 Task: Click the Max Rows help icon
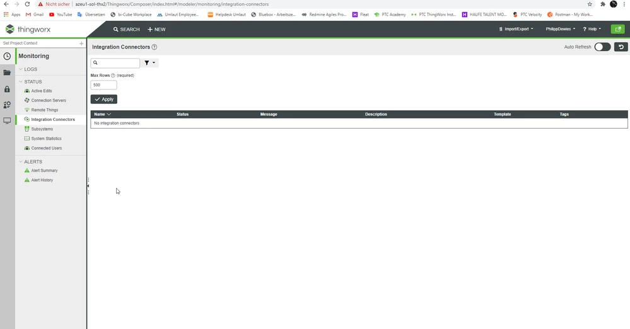[113, 76]
